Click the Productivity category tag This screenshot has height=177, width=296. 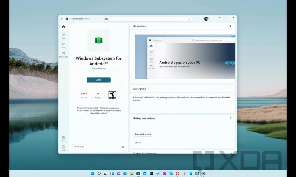(x=79, y=147)
